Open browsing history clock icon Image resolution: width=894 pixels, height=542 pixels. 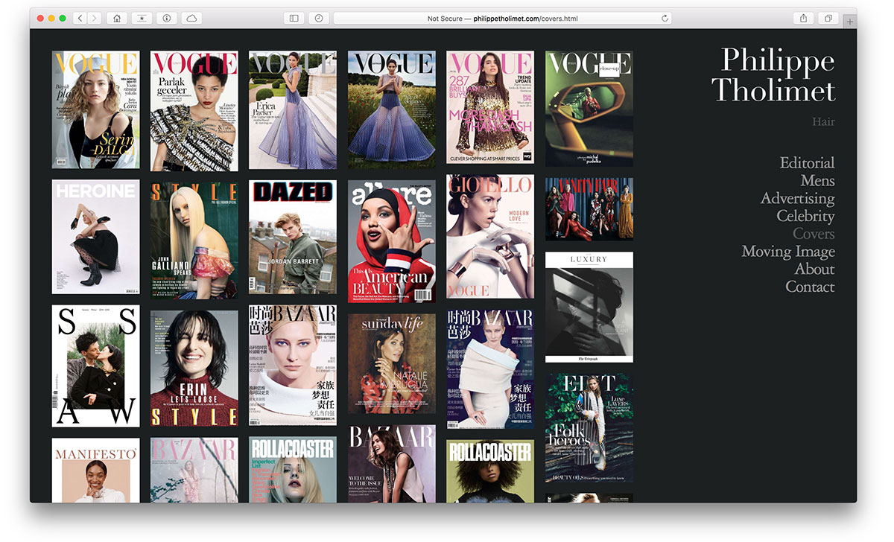coord(319,18)
